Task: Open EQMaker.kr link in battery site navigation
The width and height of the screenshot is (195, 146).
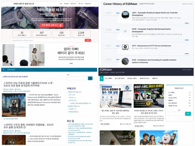Action: click(88, 4)
